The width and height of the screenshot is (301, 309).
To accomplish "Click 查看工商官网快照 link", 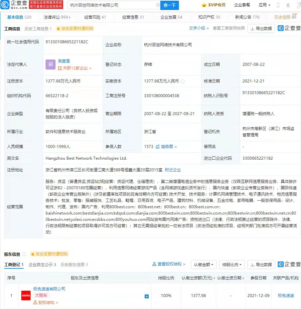I will (228, 28).
